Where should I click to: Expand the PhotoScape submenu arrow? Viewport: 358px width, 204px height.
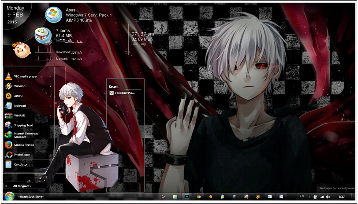tap(50, 155)
